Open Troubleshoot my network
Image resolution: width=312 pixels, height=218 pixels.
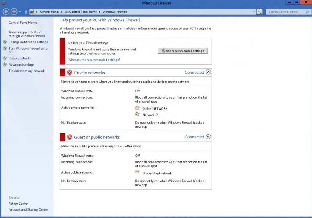tap(27, 71)
